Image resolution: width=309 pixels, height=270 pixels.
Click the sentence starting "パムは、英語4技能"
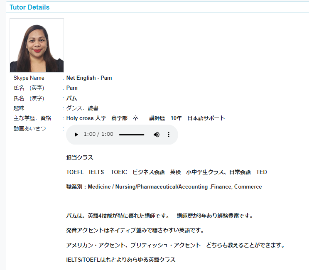[160, 216]
